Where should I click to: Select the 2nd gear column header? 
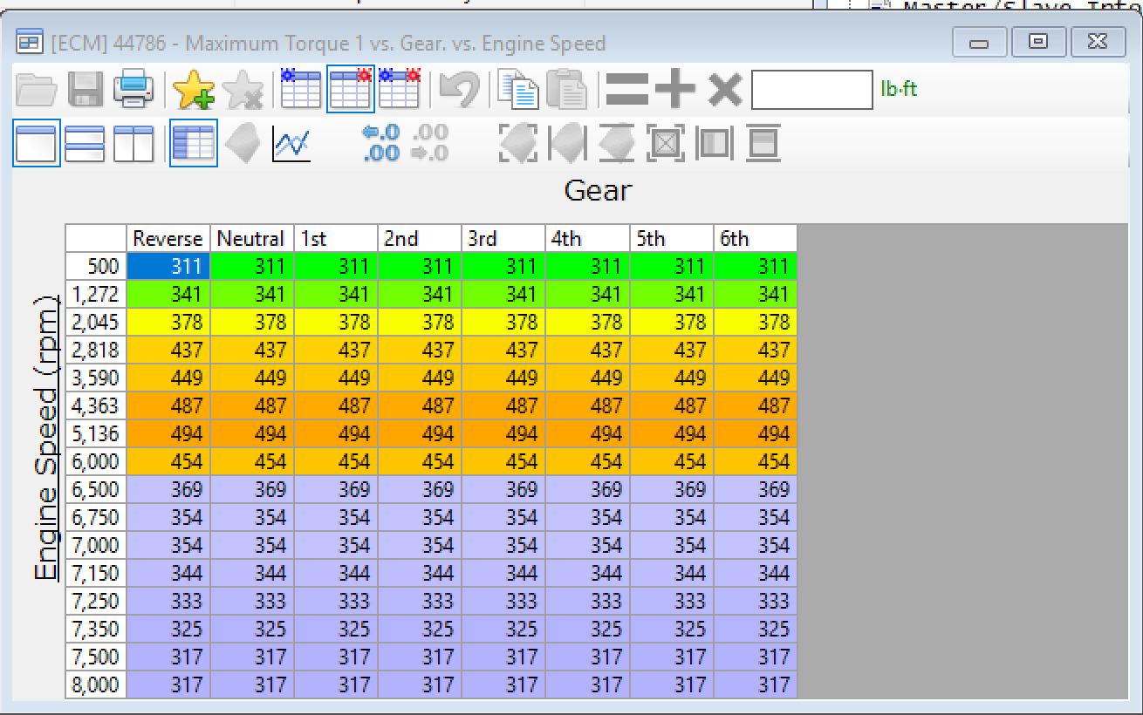(x=420, y=238)
